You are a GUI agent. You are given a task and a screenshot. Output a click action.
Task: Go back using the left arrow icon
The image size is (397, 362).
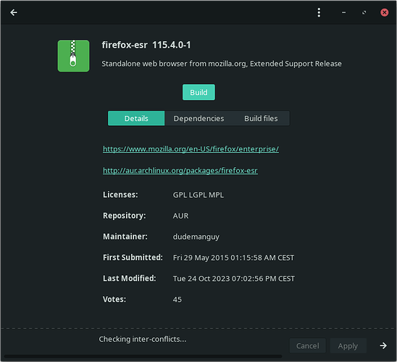coord(14,12)
